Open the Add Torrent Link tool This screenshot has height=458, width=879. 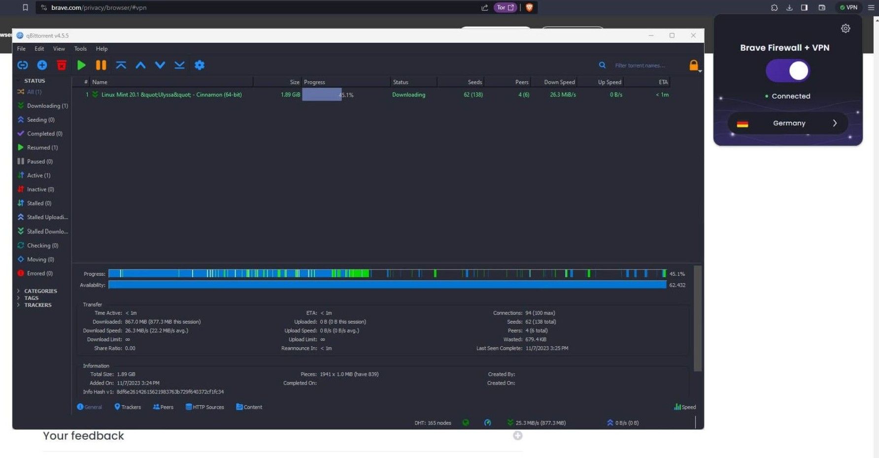point(22,65)
